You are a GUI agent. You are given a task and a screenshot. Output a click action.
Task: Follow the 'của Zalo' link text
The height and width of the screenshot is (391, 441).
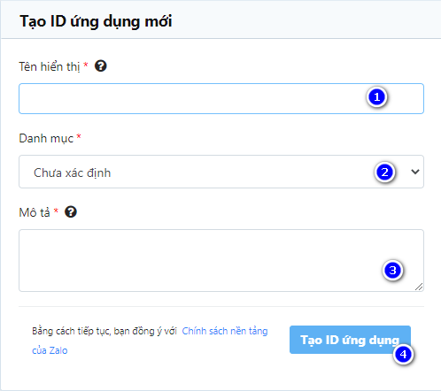click(50, 350)
